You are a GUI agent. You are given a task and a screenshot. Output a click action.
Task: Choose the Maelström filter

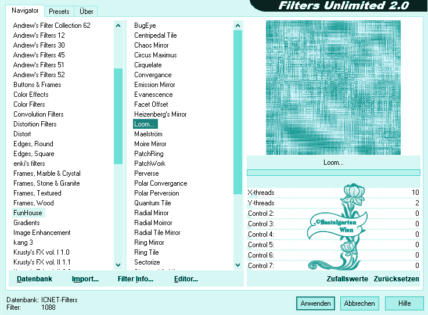pos(148,133)
